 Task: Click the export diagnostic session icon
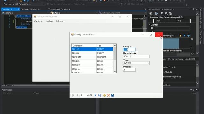(157, 13)
